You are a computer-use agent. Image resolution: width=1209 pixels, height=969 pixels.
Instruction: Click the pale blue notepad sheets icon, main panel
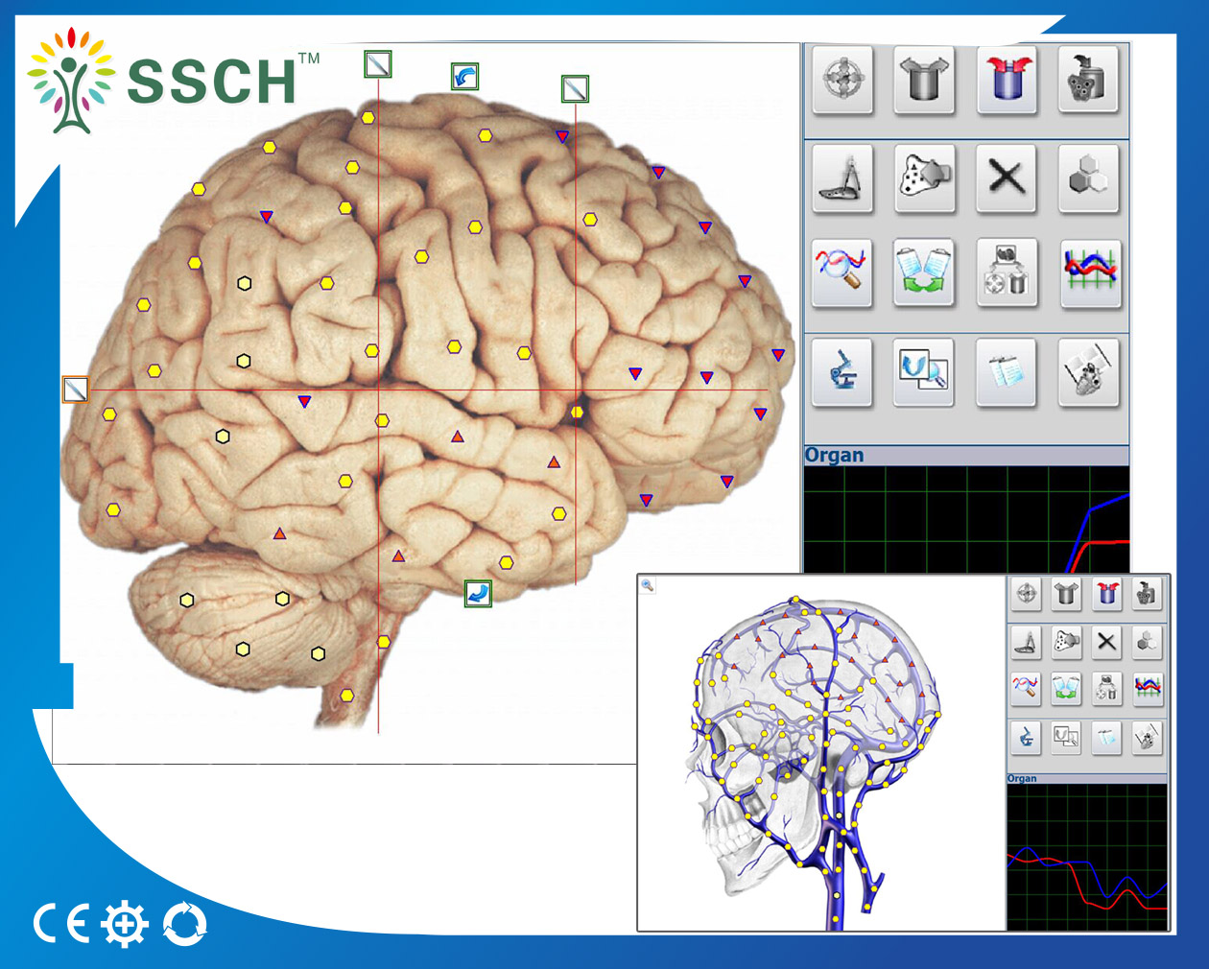[1007, 372]
